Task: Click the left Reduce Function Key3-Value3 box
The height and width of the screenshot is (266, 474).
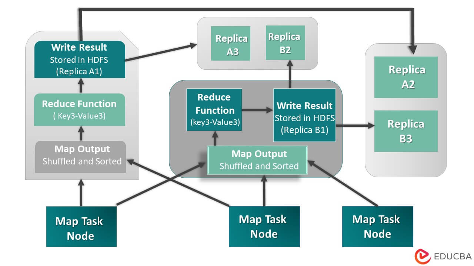Action: tap(80, 109)
